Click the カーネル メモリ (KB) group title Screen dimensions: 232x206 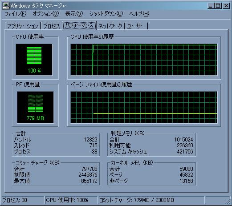pos(132,163)
